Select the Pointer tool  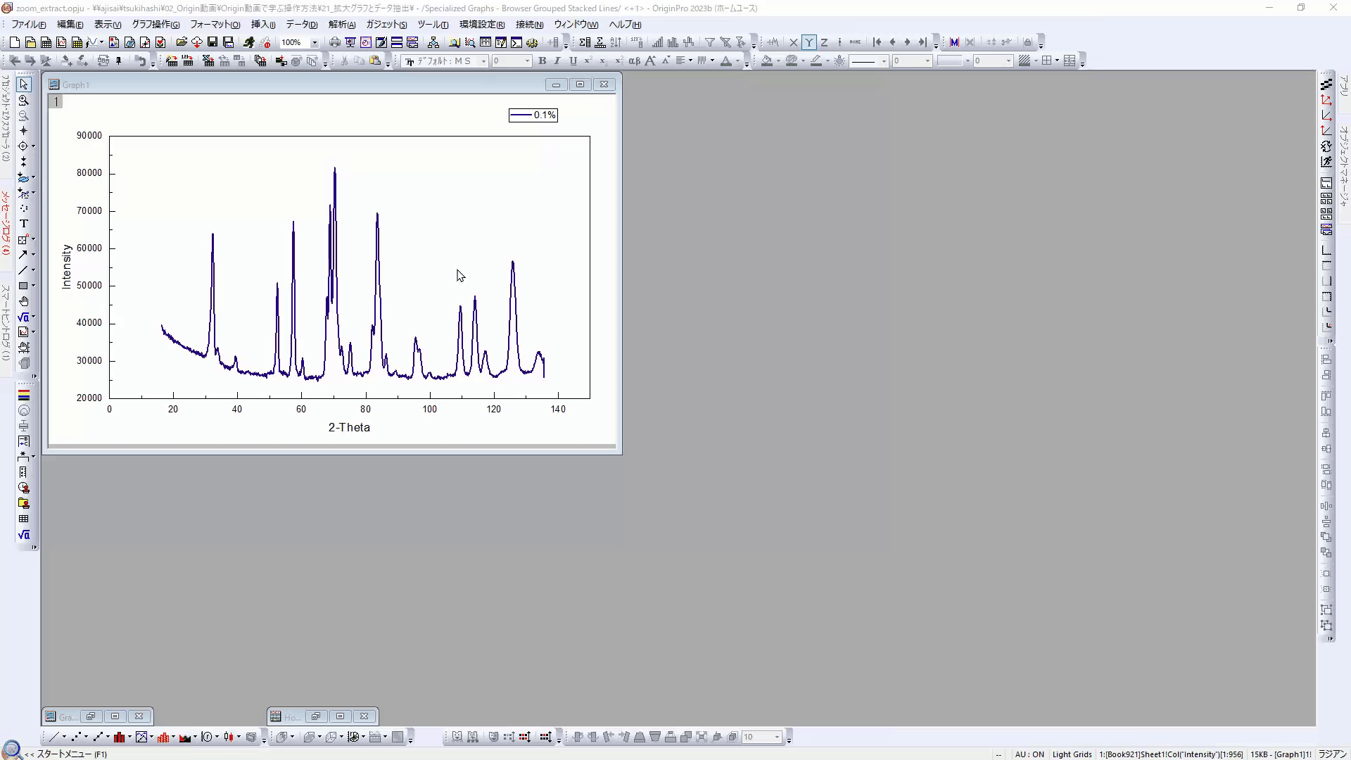click(x=23, y=84)
